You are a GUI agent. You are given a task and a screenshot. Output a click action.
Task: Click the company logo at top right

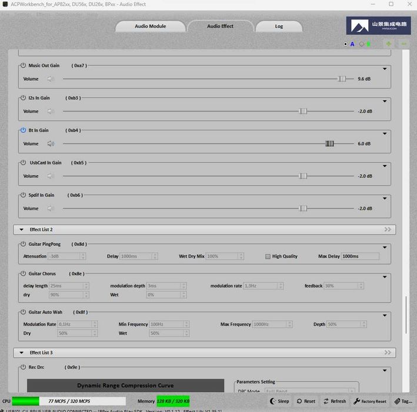[378, 25]
